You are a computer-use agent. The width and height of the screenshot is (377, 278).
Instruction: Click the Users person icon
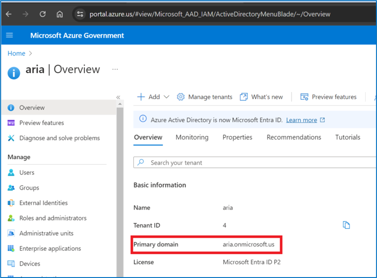[11, 172]
